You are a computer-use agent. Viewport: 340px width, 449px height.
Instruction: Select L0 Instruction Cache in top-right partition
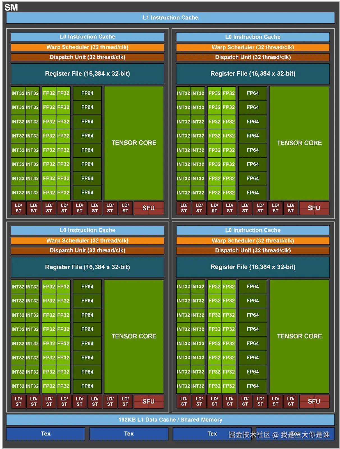pyautogui.click(x=253, y=37)
